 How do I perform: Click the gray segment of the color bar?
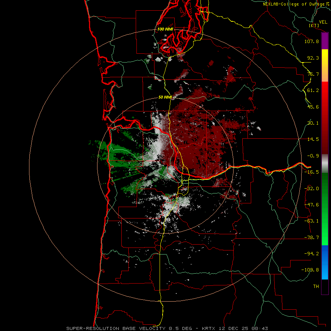(325, 164)
